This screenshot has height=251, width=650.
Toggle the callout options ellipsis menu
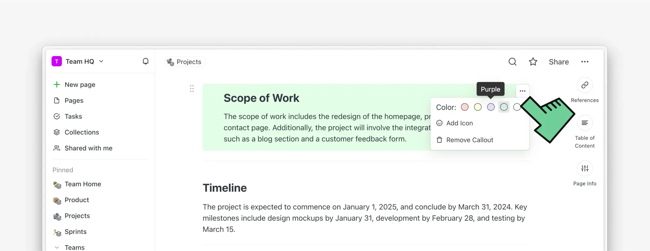pyautogui.click(x=522, y=91)
